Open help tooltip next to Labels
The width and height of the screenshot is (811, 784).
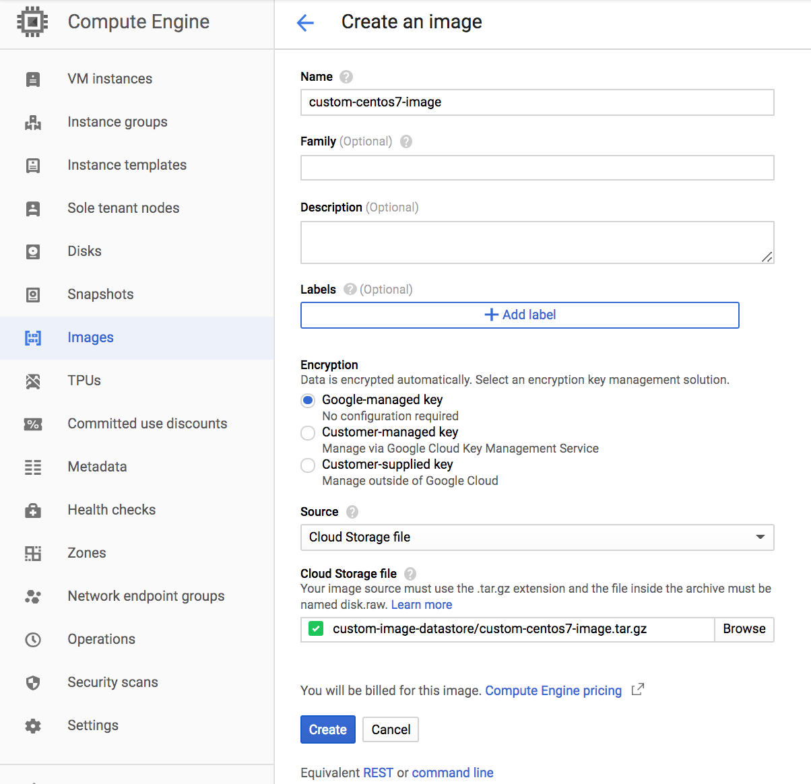pos(350,289)
